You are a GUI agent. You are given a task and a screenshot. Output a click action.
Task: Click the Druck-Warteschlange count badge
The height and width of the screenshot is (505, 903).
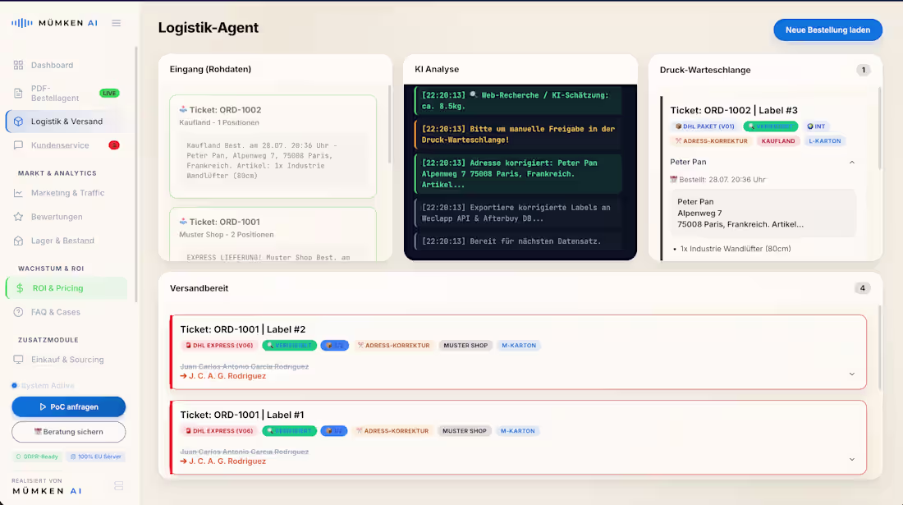pyautogui.click(x=863, y=71)
